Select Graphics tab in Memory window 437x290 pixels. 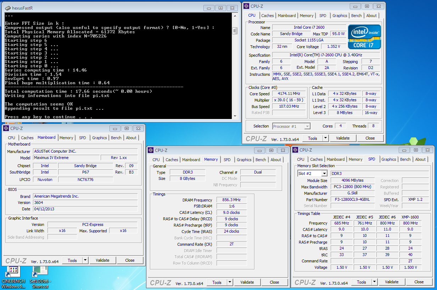tap(244, 160)
